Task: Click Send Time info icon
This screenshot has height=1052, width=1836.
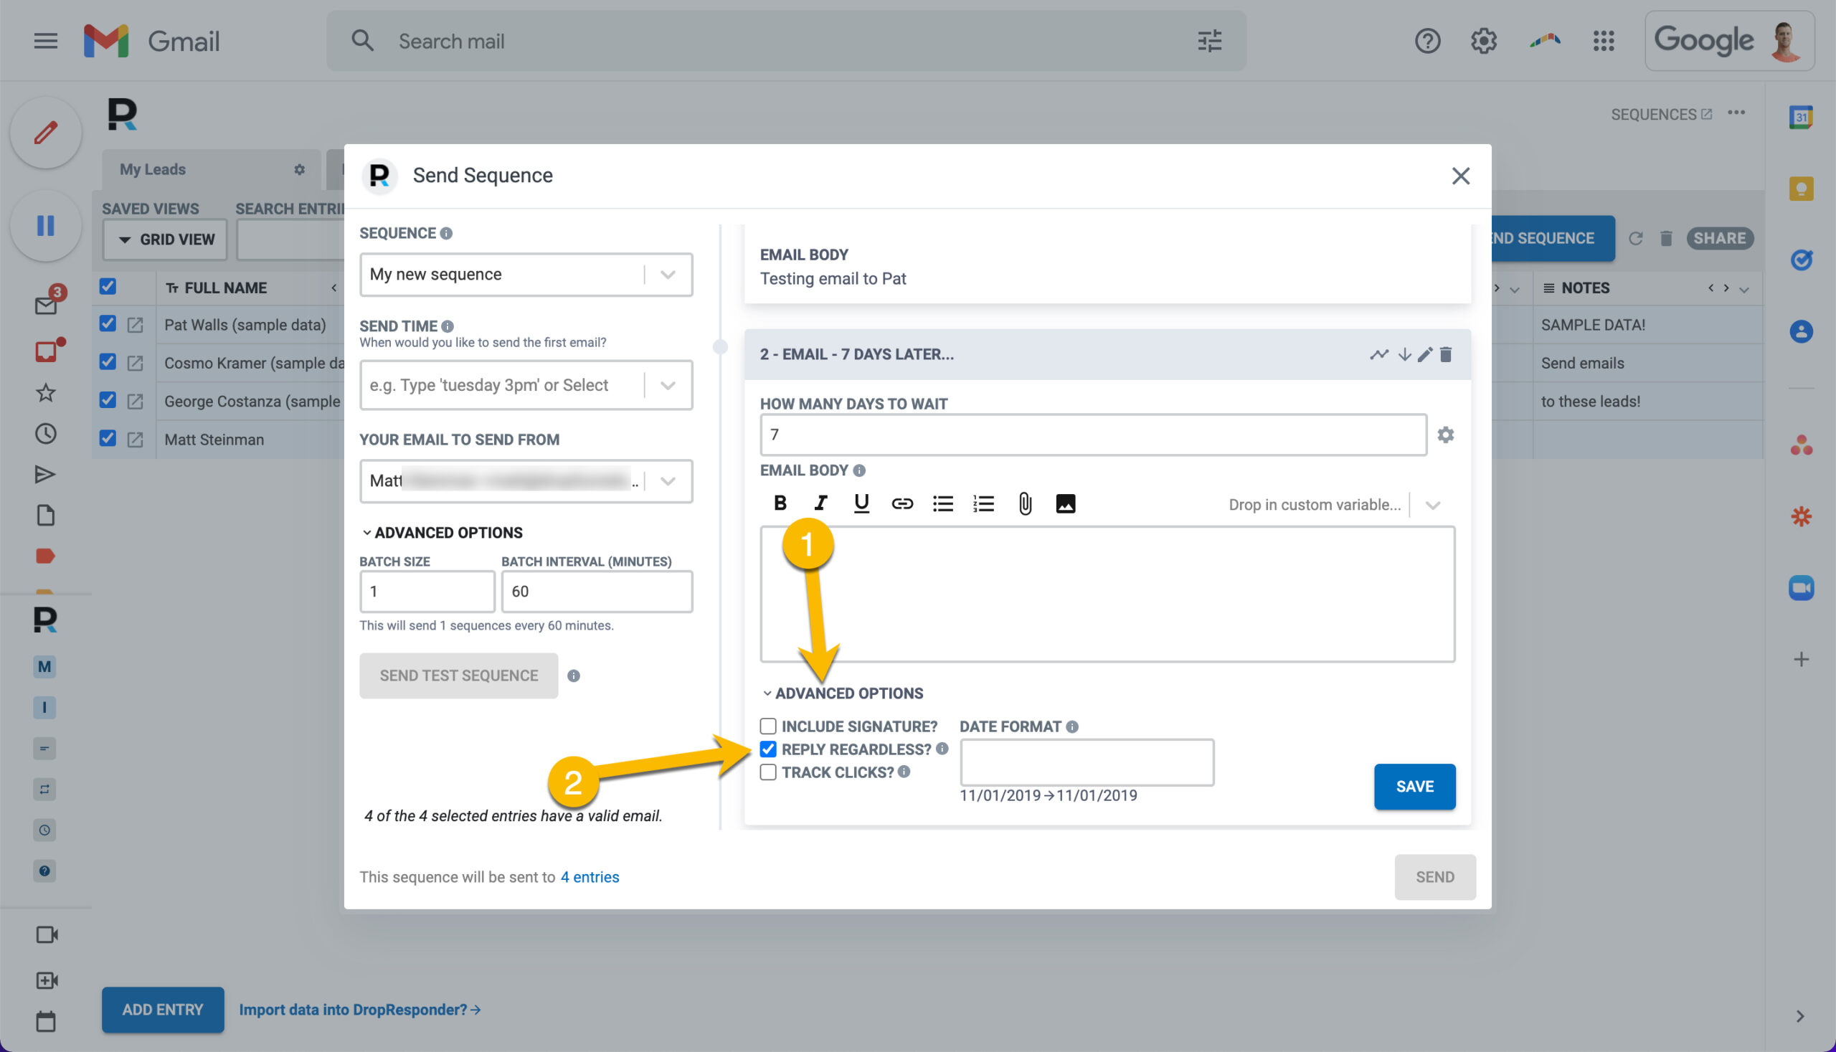Action: point(448,326)
